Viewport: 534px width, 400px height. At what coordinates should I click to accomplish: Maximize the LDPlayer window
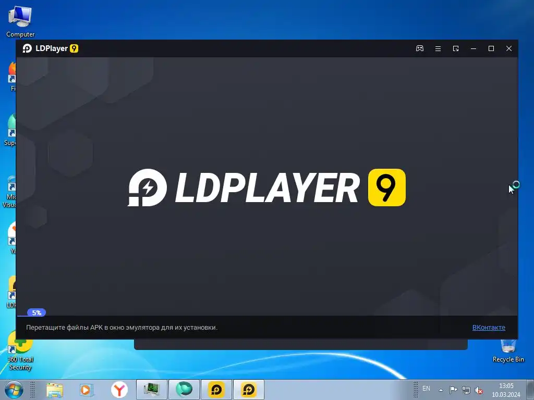(x=491, y=48)
